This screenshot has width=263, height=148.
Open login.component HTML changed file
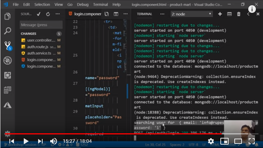click(41, 60)
